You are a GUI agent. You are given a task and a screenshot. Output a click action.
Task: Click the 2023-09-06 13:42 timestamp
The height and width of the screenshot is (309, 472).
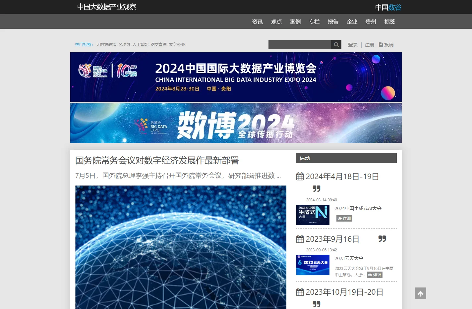pos(322,250)
